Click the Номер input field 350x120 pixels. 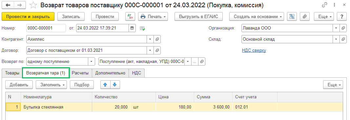[x=46, y=28]
